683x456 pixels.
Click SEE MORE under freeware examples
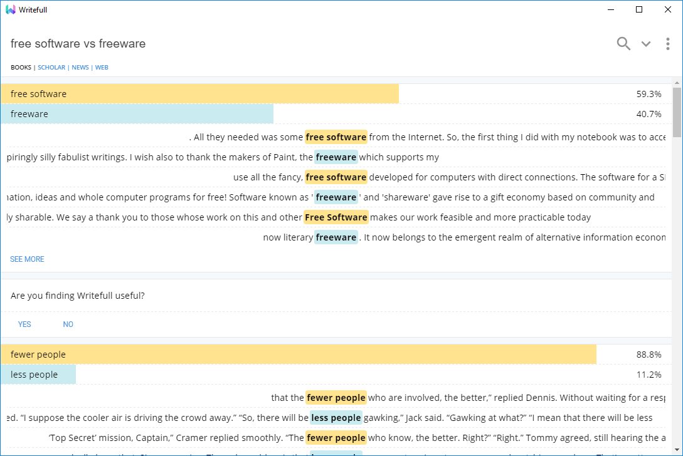[x=27, y=259]
